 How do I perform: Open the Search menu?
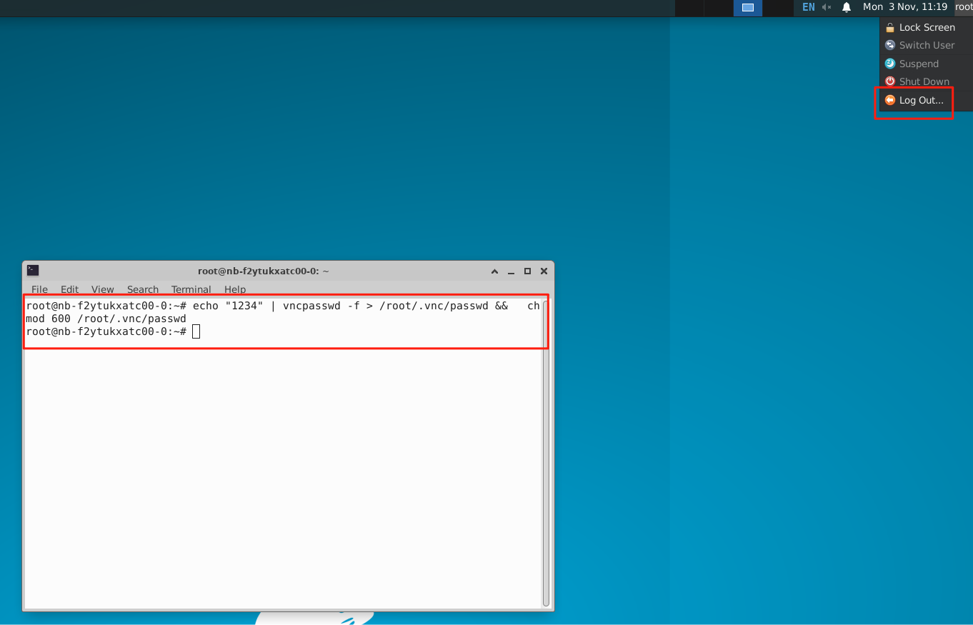point(143,289)
